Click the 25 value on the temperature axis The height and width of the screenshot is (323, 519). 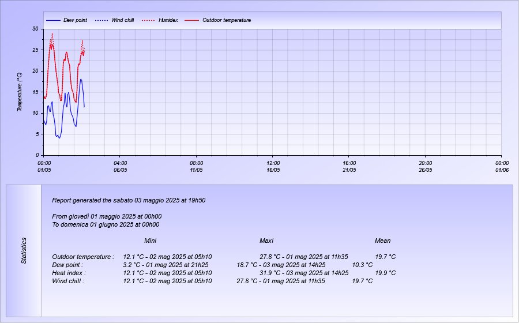click(x=35, y=50)
